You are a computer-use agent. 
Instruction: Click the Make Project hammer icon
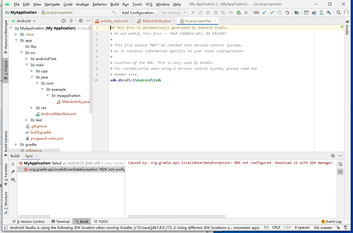coord(114,13)
